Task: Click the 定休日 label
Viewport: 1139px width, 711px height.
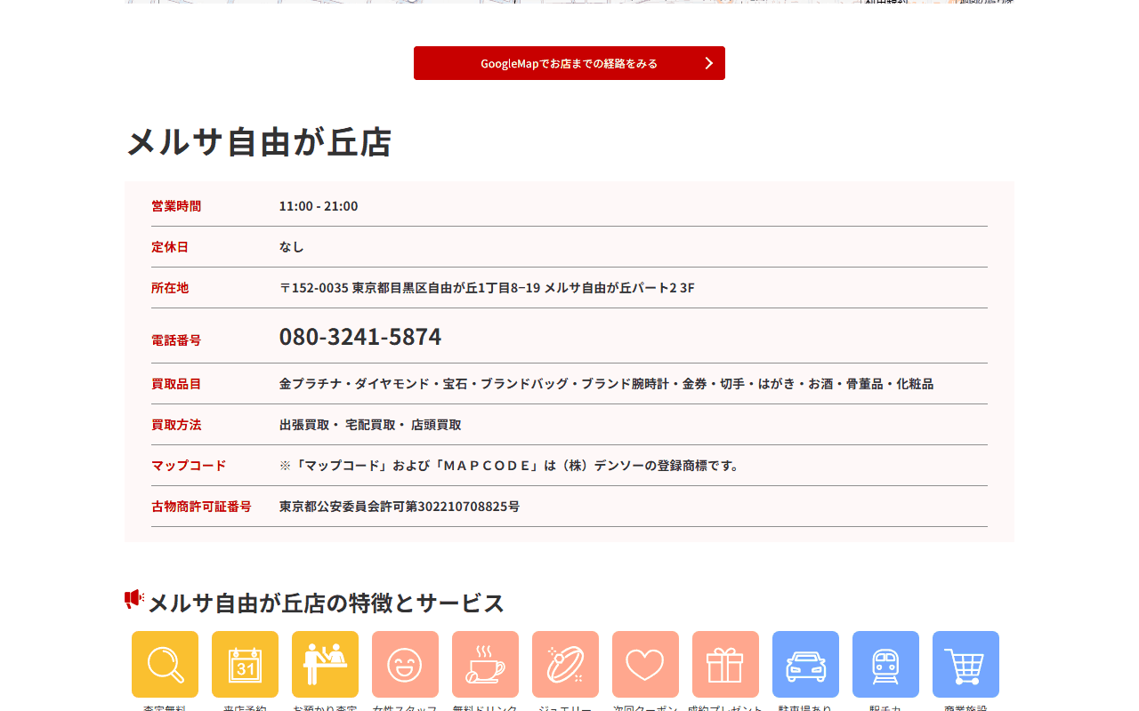Action: pos(170,247)
